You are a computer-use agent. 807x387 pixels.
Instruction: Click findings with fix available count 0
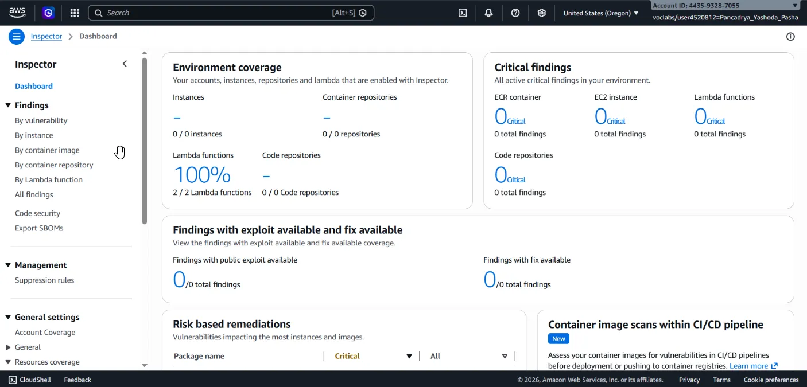[490, 280]
